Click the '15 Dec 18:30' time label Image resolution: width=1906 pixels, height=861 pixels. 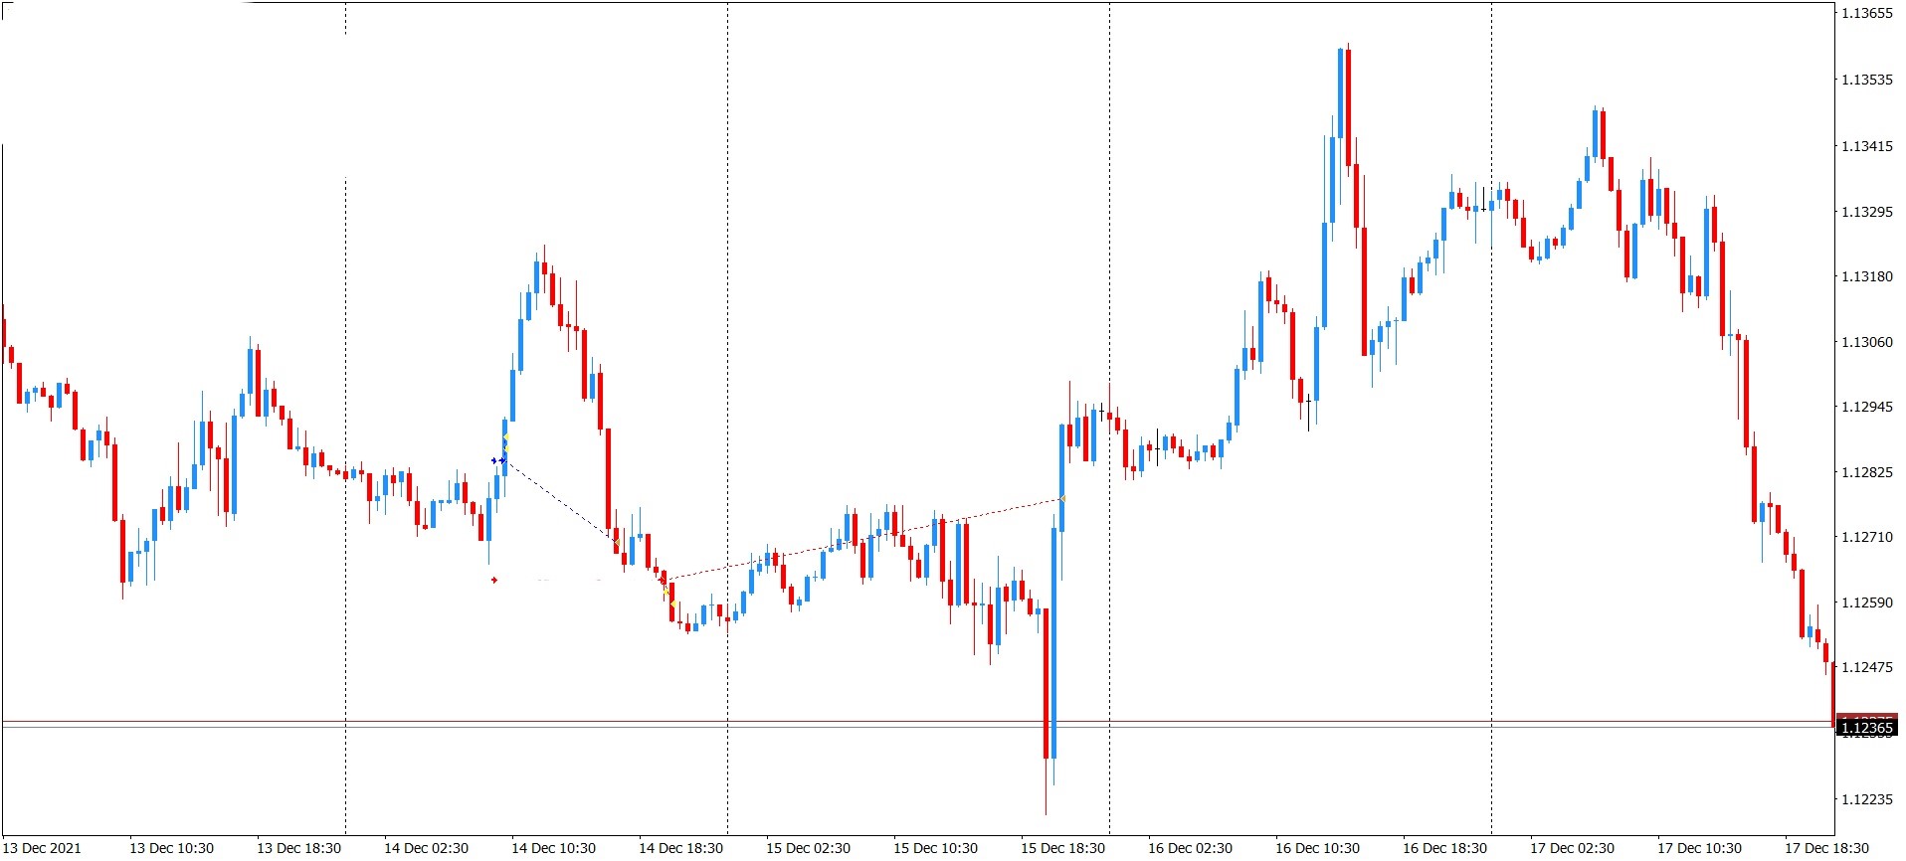[x=1062, y=848]
